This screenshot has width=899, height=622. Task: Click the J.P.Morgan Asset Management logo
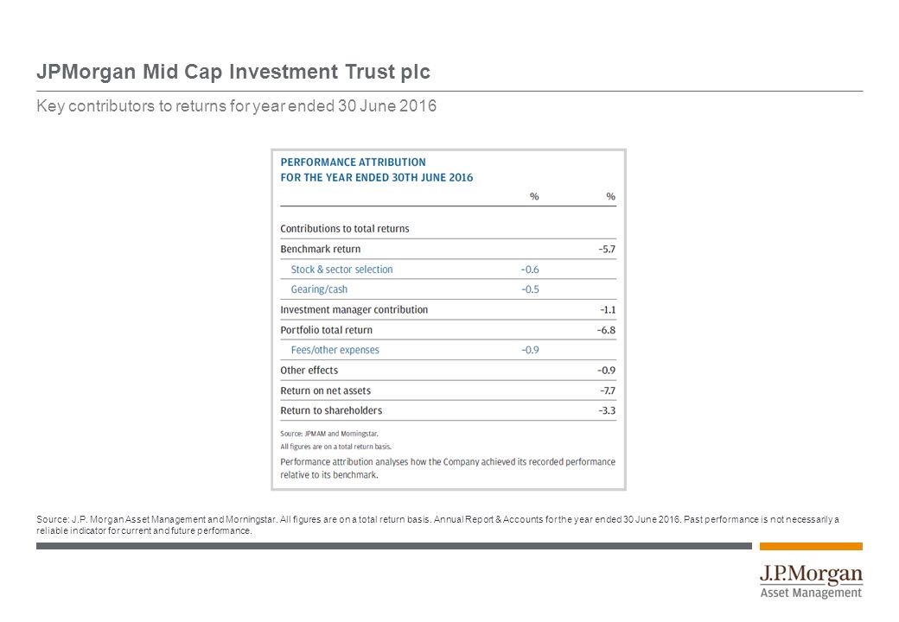click(811, 582)
